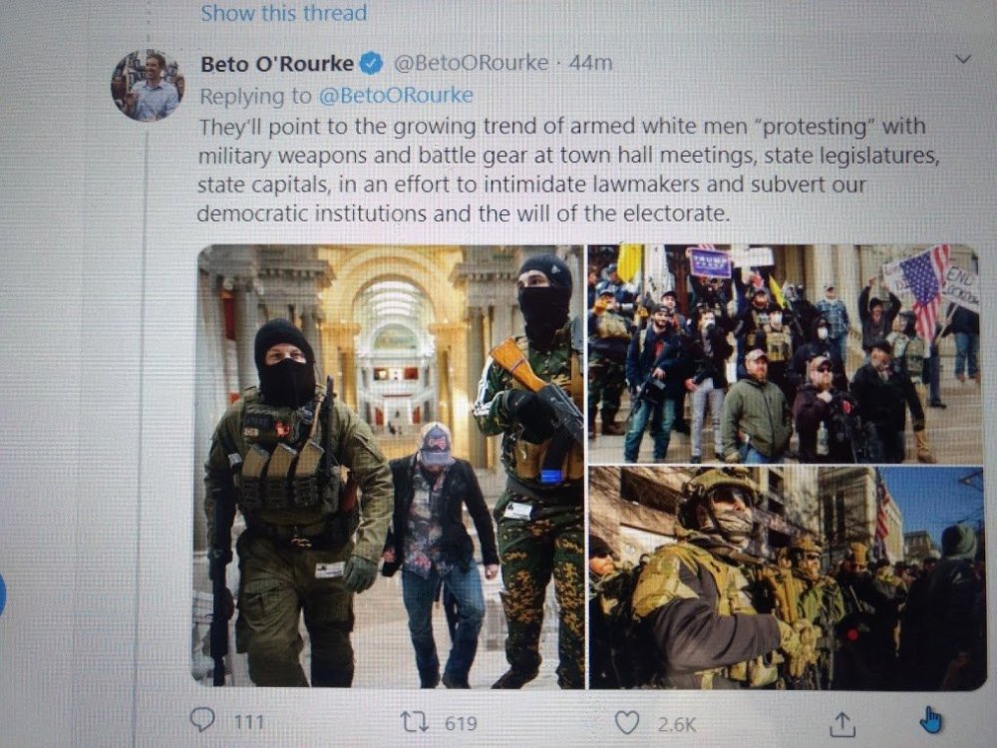The width and height of the screenshot is (997, 748).
Task: Click the 111 replies count
Action: (248, 722)
